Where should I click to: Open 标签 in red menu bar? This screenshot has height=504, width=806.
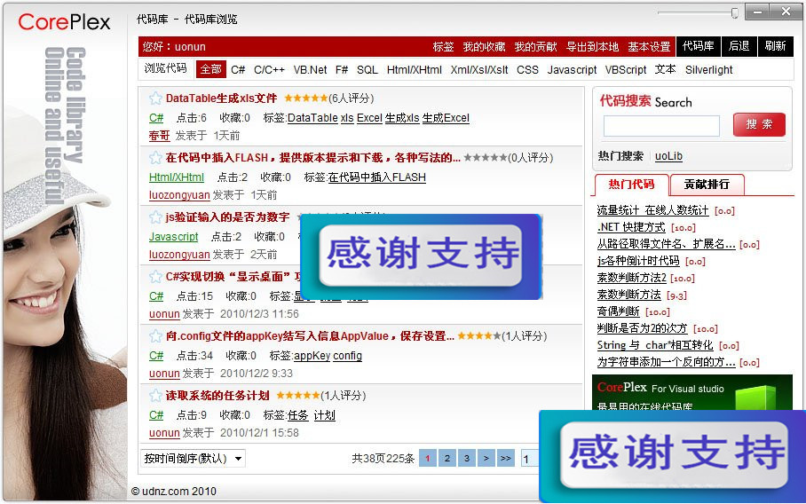tap(443, 47)
